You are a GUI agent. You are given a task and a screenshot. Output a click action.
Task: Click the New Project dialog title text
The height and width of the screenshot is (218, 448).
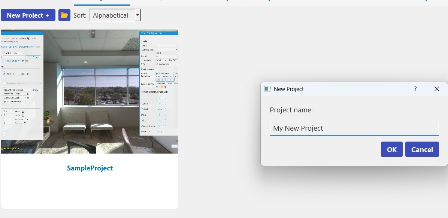(289, 89)
